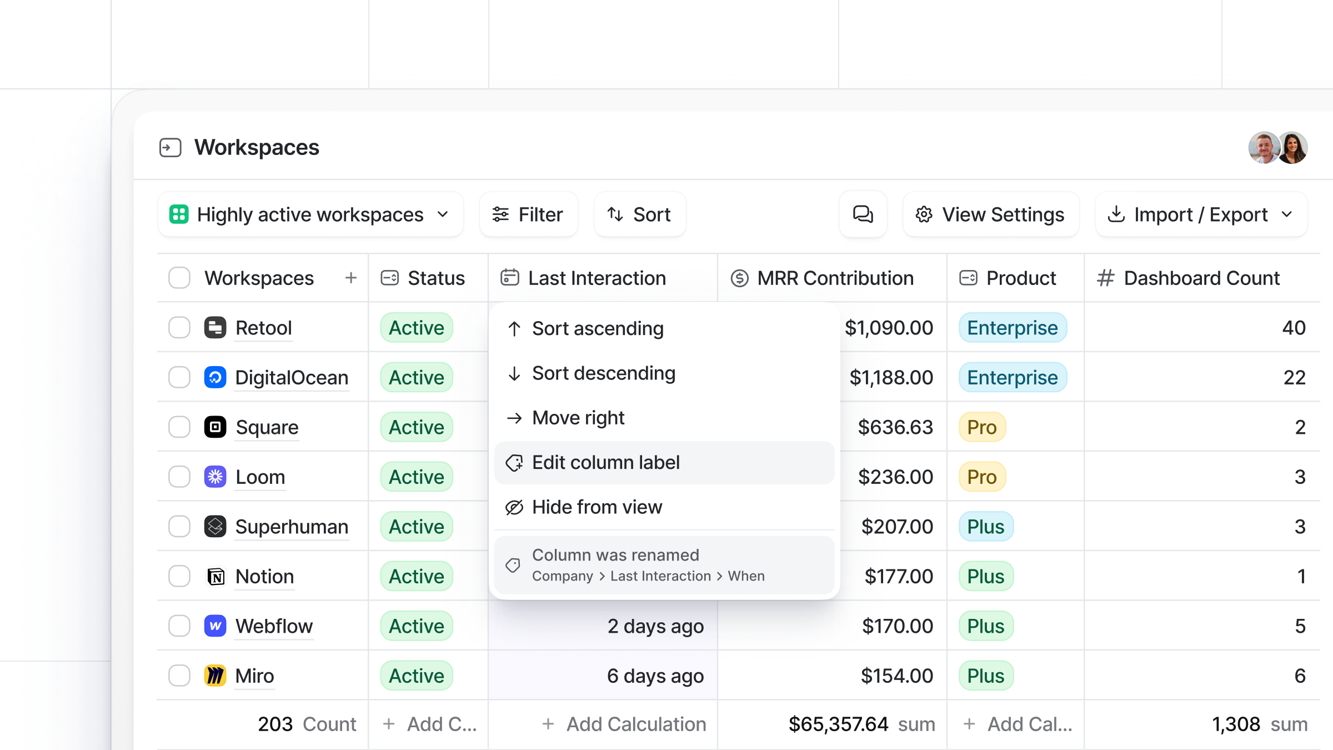This screenshot has width=1333, height=750.
Task: Click the plus icon in Workspaces column header
Action: (x=350, y=278)
